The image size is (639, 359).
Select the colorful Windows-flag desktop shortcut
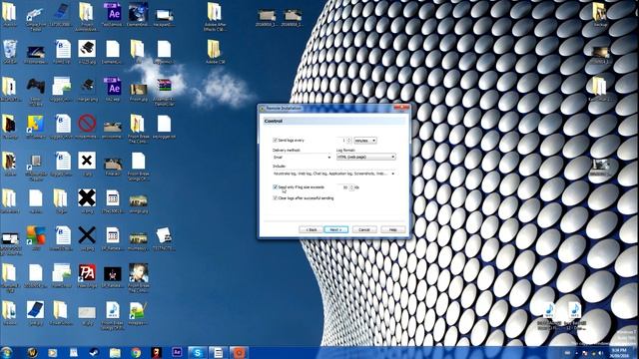(x=36, y=238)
